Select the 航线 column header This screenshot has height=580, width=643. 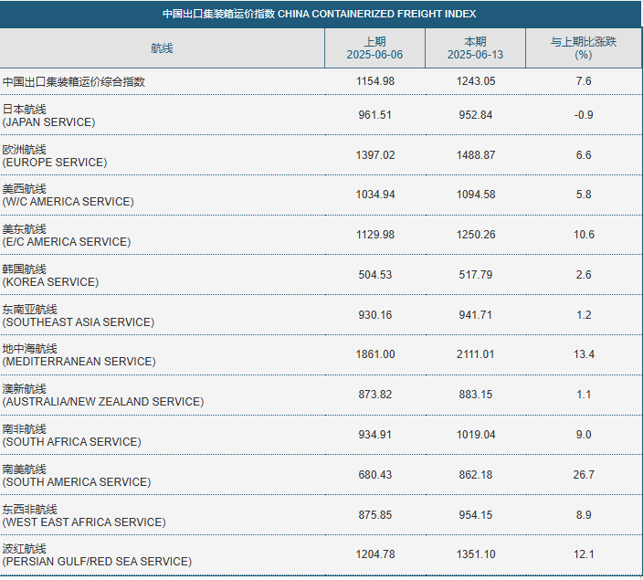click(162, 48)
